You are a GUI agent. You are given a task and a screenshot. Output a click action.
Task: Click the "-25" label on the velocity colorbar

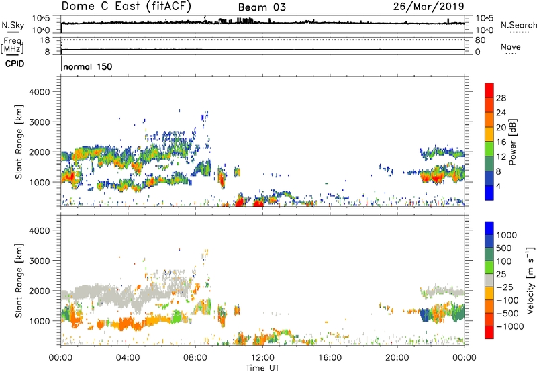[505, 287]
